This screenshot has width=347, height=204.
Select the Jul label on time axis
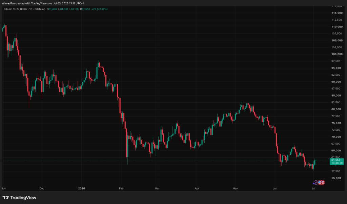(x=313, y=188)
